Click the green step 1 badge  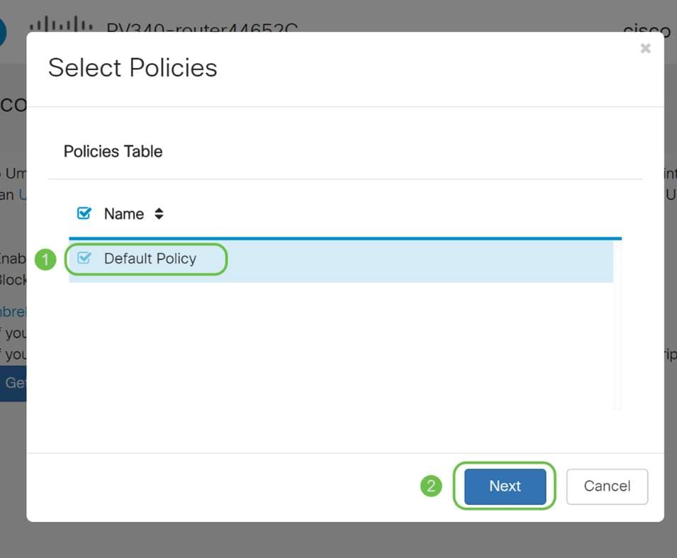pyautogui.click(x=45, y=260)
